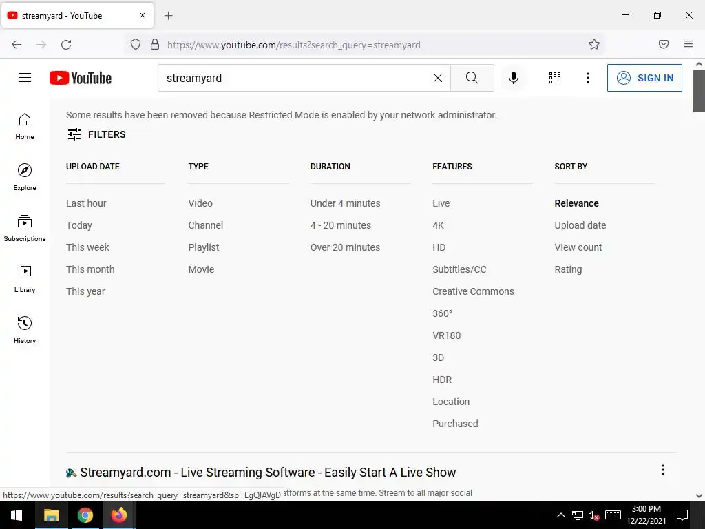
Task: Open Windows Start menu
Action: 17,515
